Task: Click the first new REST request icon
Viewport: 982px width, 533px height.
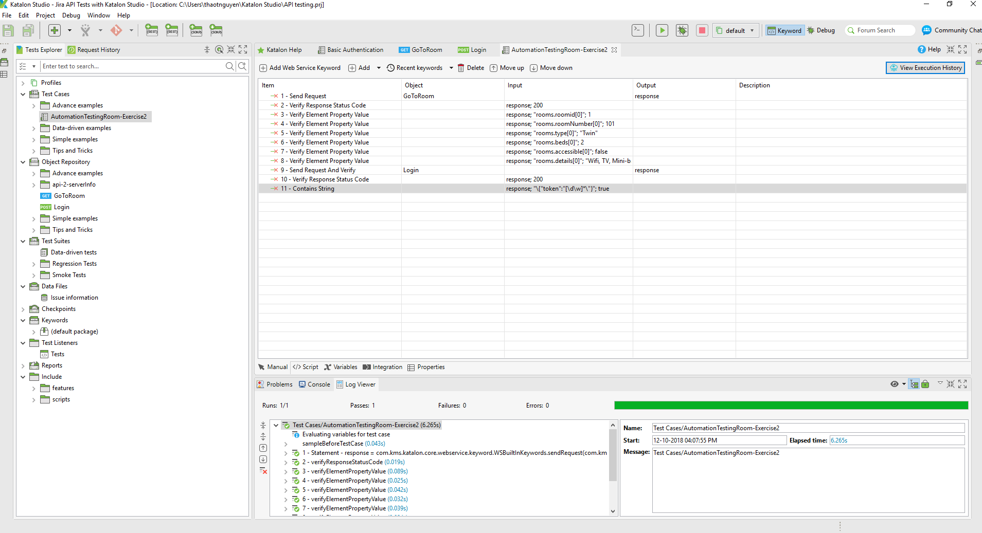Action: point(152,30)
